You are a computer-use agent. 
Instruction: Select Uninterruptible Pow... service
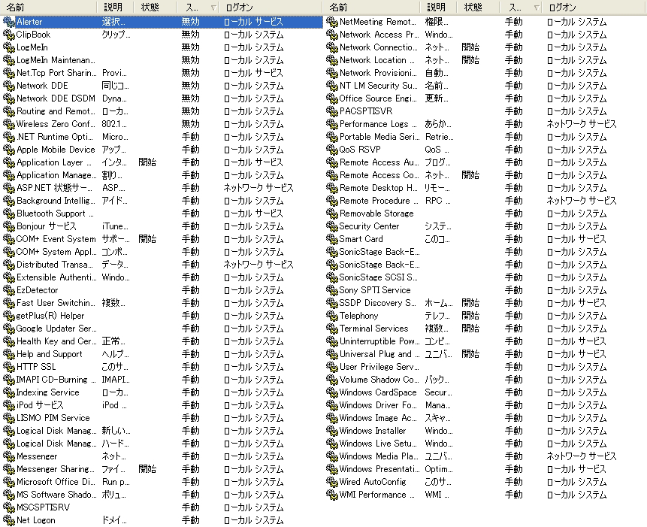379,341
